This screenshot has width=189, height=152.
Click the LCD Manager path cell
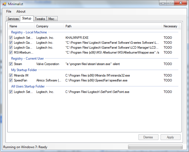coord(112,48)
